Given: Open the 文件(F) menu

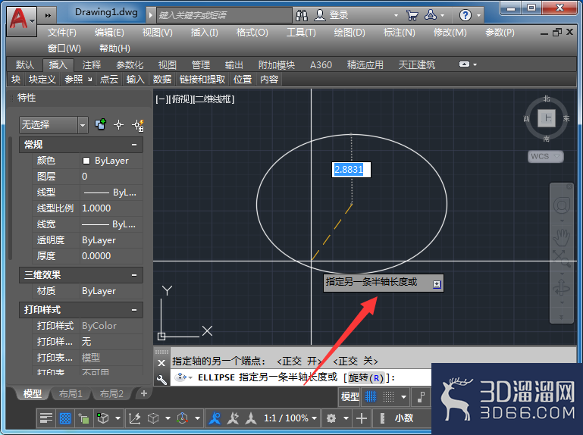Looking at the screenshot, I should [61, 33].
